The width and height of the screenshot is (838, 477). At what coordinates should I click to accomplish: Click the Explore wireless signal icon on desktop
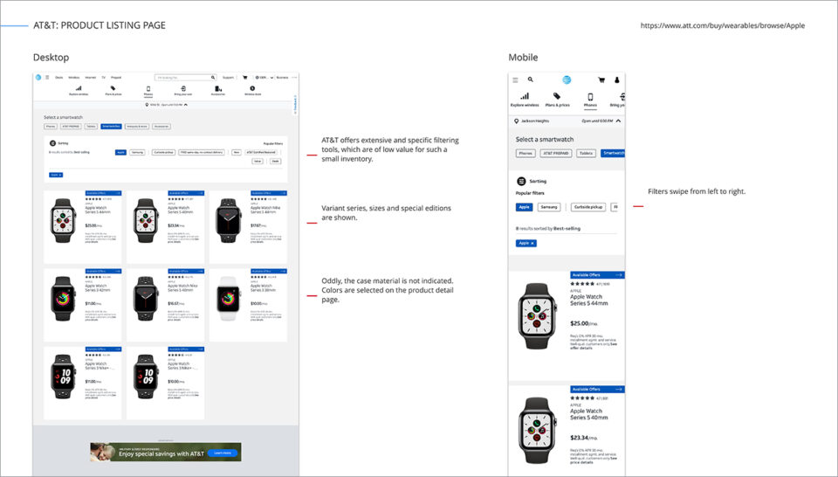pos(79,88)
